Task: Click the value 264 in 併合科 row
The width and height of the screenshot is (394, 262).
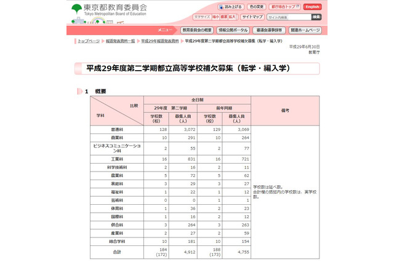Action: tap(191, 225)
